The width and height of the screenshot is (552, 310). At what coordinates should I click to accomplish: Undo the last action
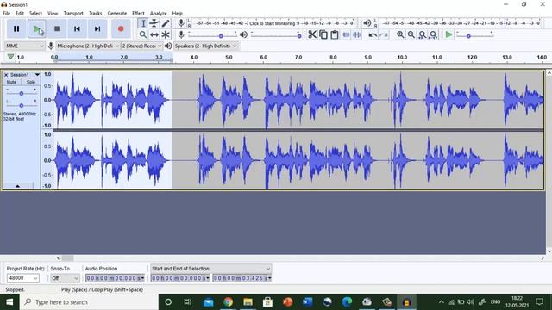373,34
